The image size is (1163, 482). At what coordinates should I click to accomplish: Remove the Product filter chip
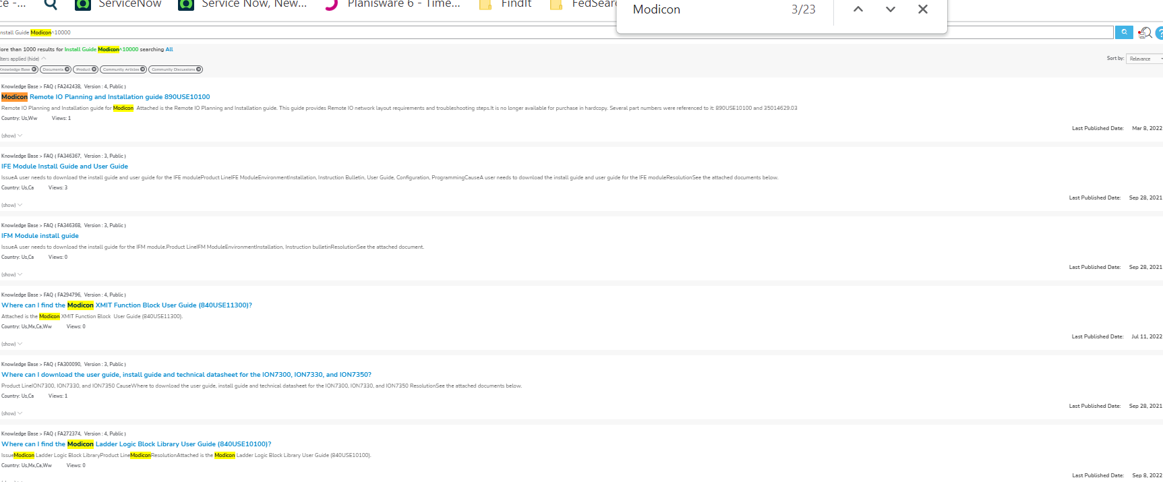(94, 69)
